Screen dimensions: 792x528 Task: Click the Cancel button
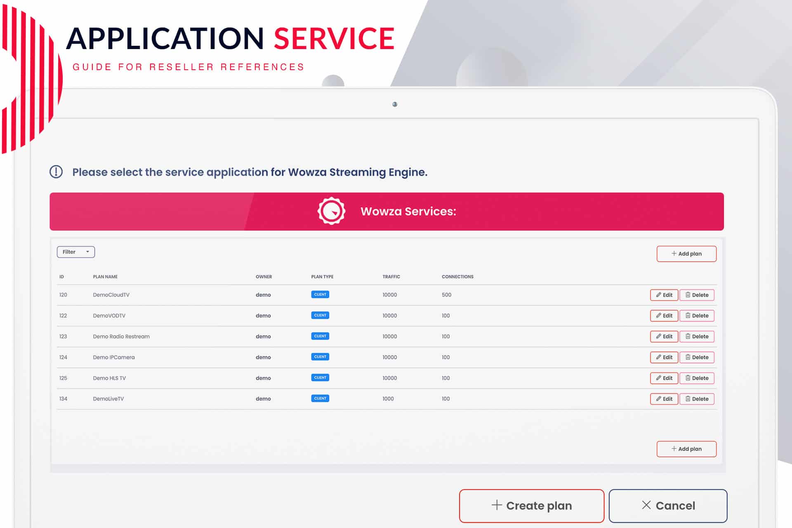coord(668,506)
